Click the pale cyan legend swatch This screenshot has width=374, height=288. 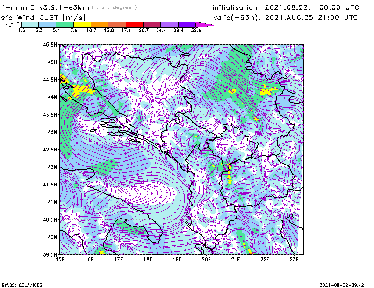29,25
